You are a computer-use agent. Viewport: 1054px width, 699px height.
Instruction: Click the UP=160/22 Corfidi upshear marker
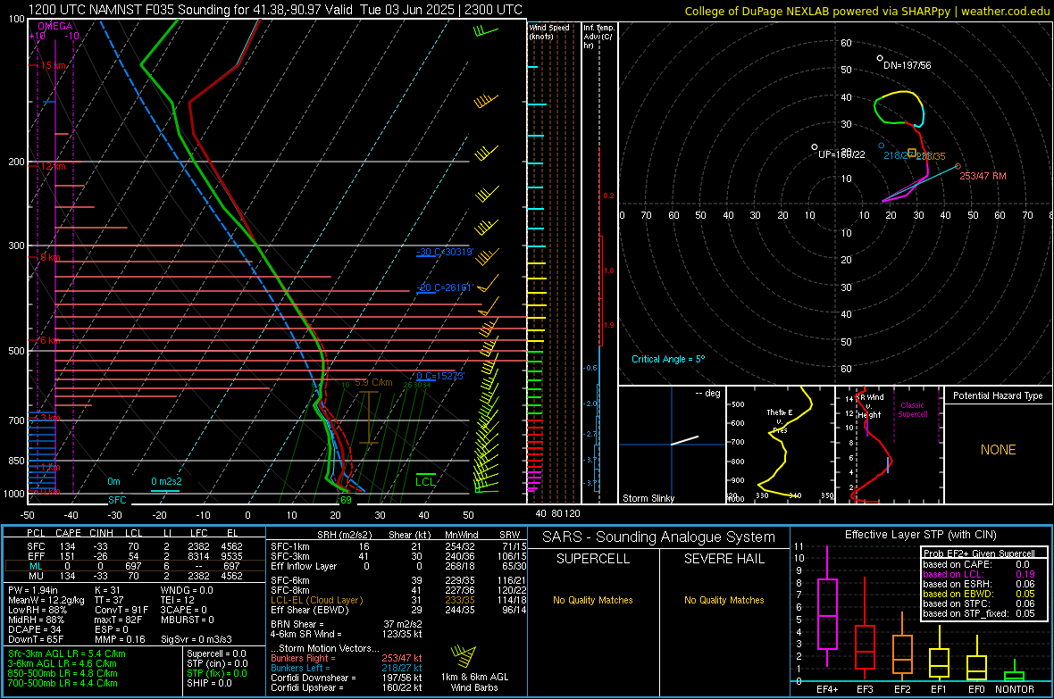[815, 146]
